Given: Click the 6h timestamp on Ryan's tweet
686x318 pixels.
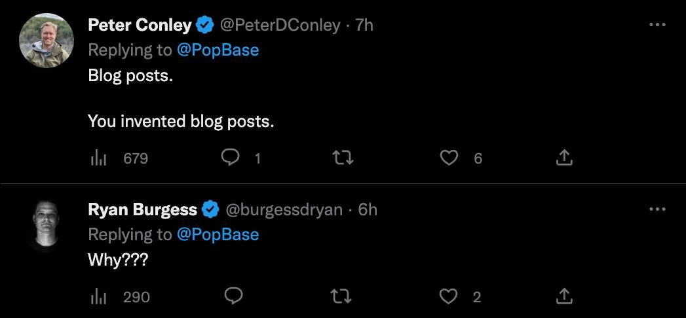Looking at the screenshot, I should pyautogui.click(x=368, y=210).
